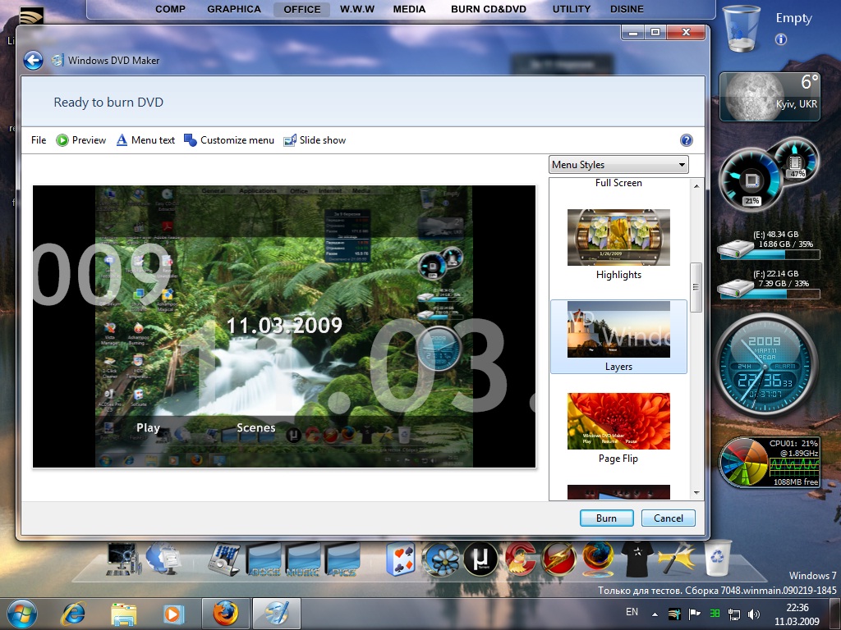Launch the playing cards game from dock
The height and width of the screenshot is (630, 841).
[x=401, y=559]
